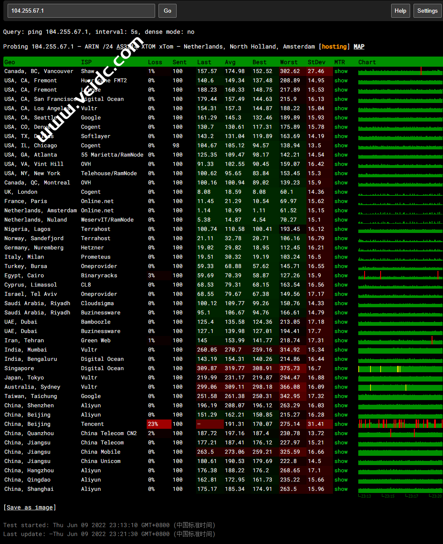Open the hosting tag link
Viewport: 443px width, 544px height.
coord(334,47)
